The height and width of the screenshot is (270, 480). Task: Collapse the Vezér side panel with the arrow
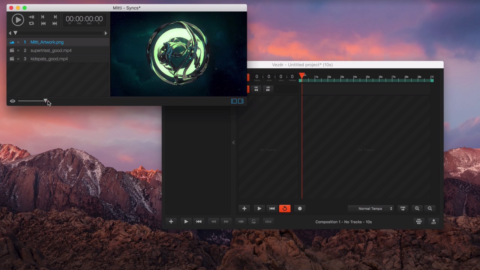233,142
